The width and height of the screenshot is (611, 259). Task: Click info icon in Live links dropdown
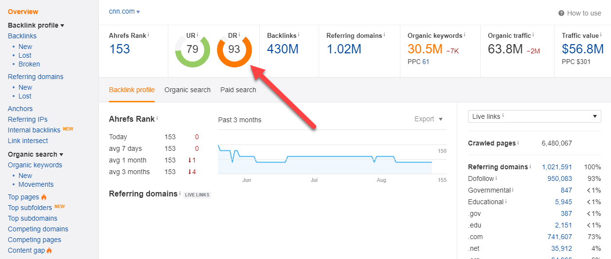(x=503, y=116)
